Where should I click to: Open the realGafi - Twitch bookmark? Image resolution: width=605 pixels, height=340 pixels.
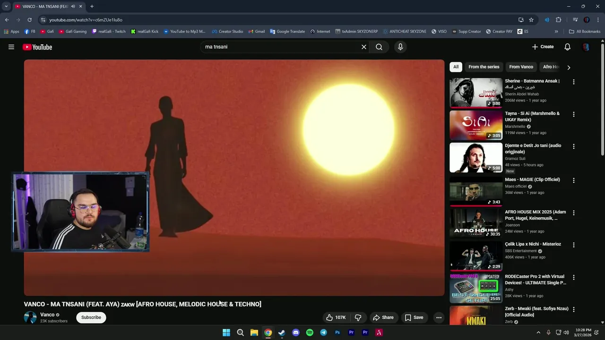109,32
